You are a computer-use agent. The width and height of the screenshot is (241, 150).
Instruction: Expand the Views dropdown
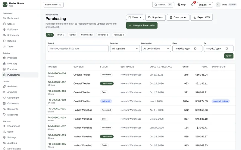point(135,17)
